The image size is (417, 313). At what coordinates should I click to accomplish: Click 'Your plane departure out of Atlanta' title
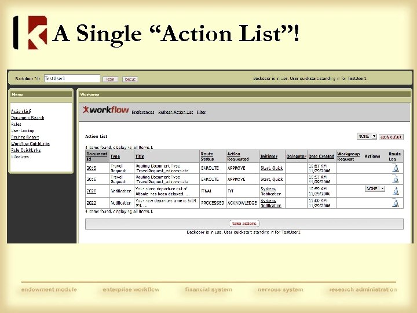click(163, 191)
